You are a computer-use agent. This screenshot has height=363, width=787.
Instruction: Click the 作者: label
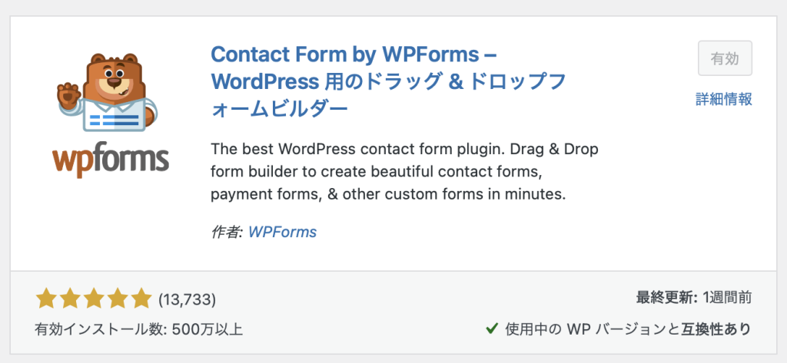(227, 232)
